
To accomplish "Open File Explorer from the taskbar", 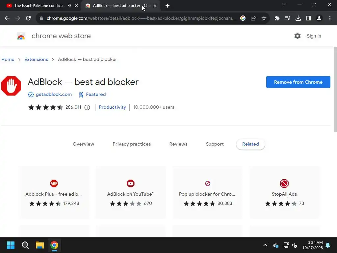I will pyautogui.click(x=40, y=245).
